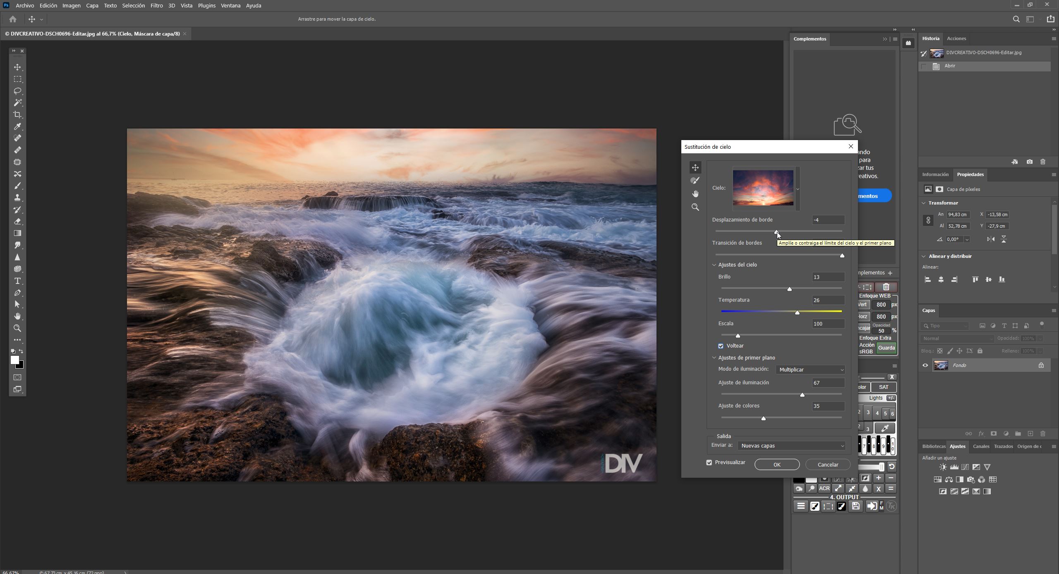Select the Eraser tool
The width and height of the screenshot is (1059, 574).
click(17, 222)
